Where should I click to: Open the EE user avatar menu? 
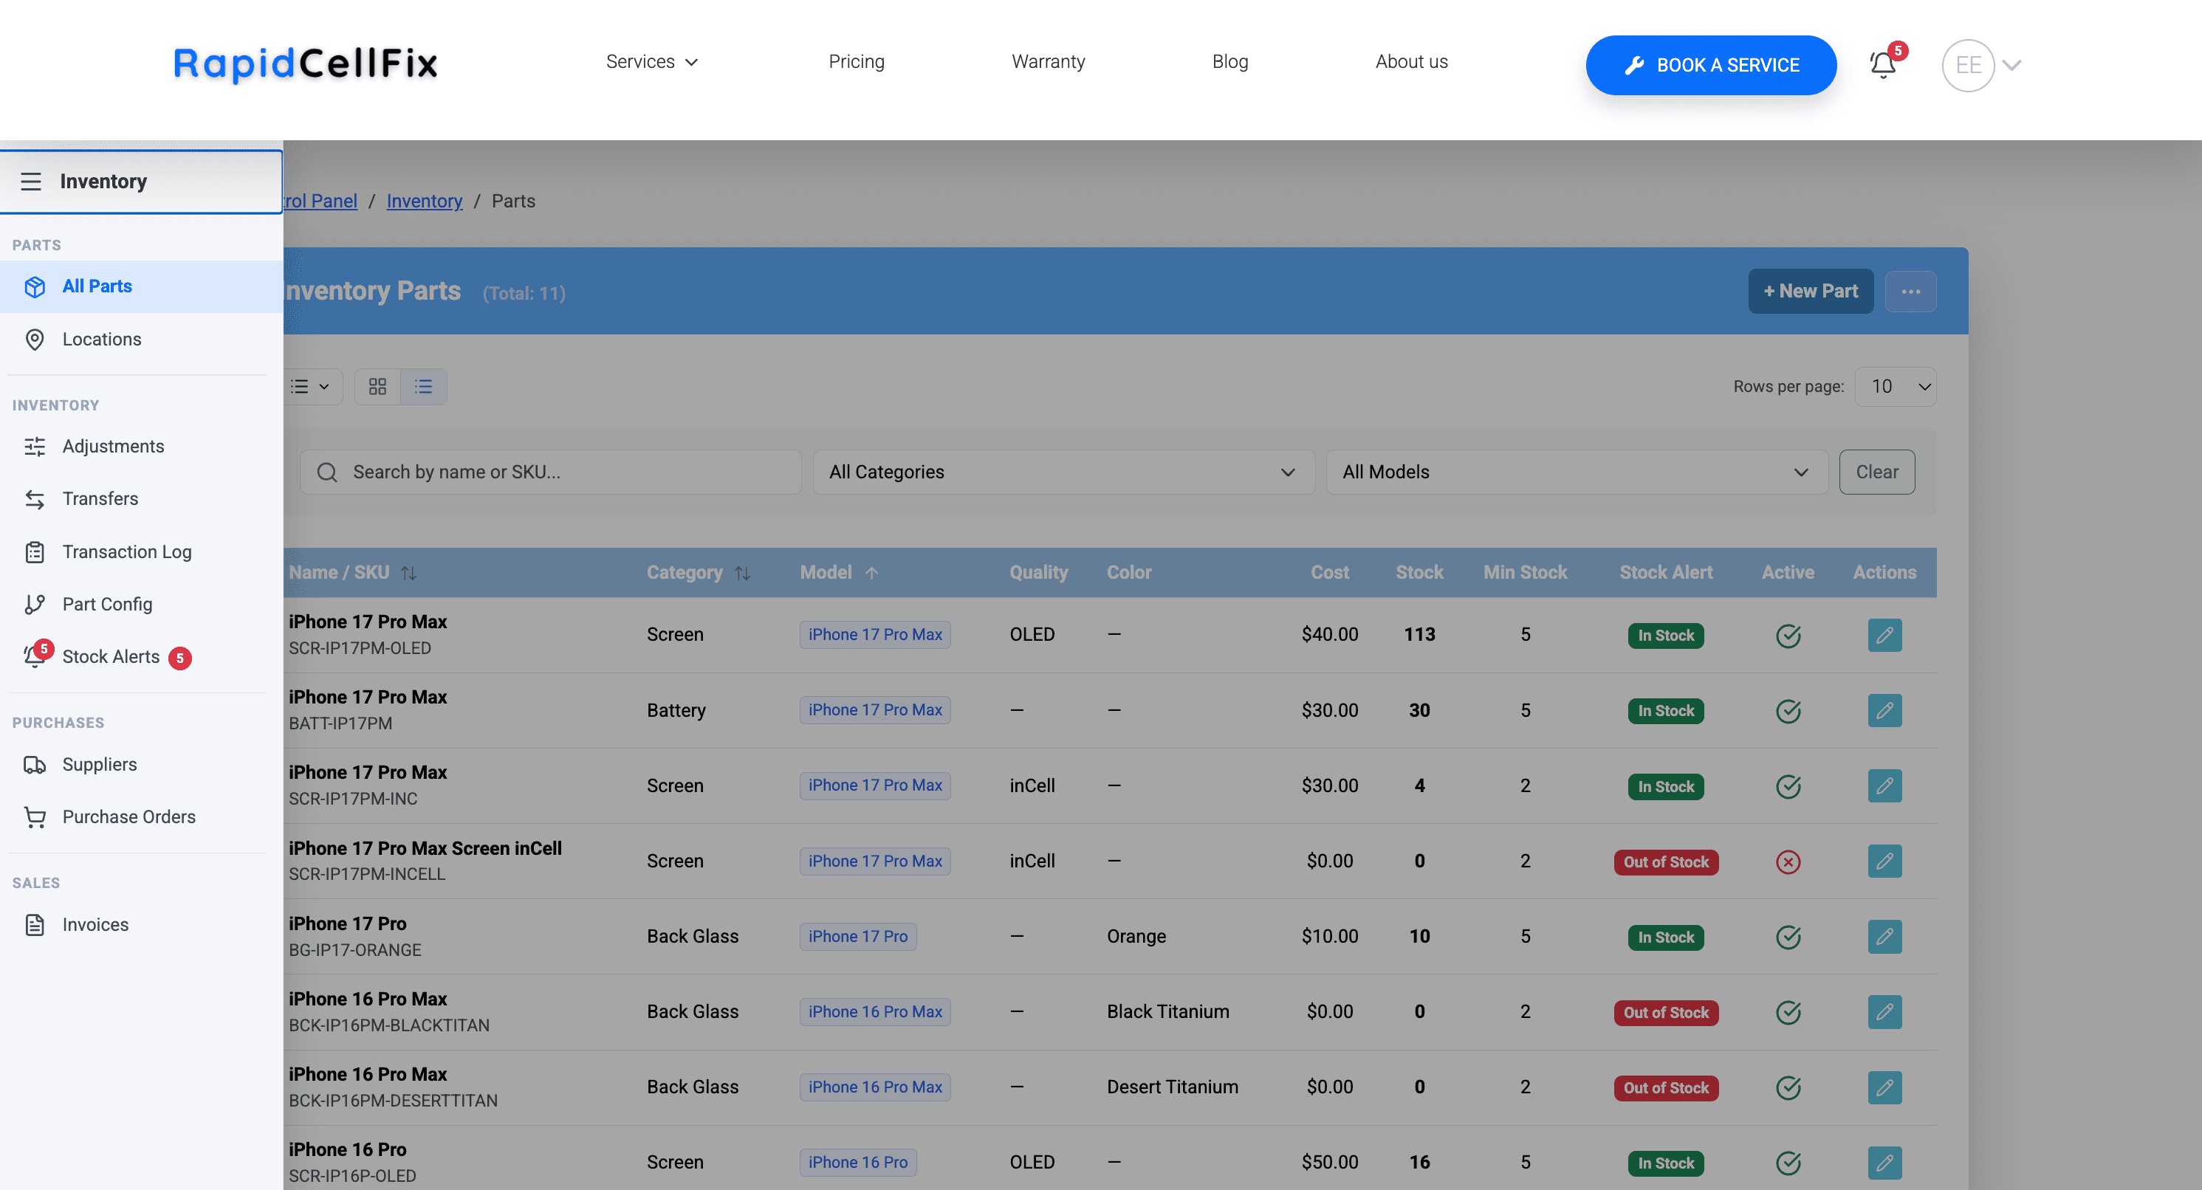(x=1968, y=65)
